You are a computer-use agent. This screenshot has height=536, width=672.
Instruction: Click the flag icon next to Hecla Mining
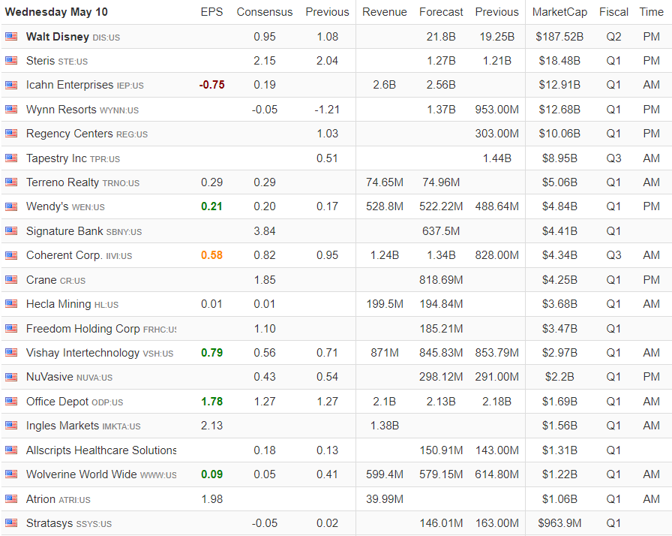11,304
